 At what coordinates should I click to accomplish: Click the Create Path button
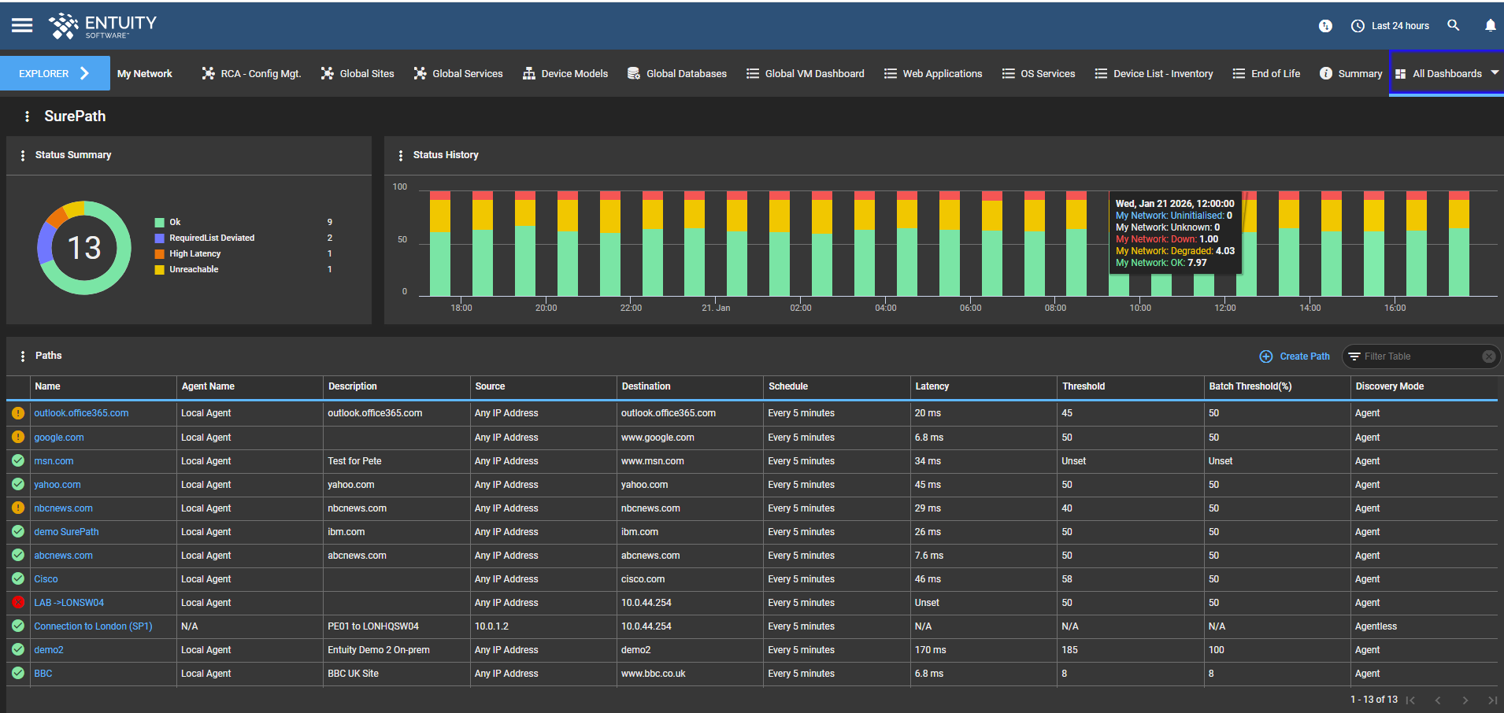(x=1295, y=356)
